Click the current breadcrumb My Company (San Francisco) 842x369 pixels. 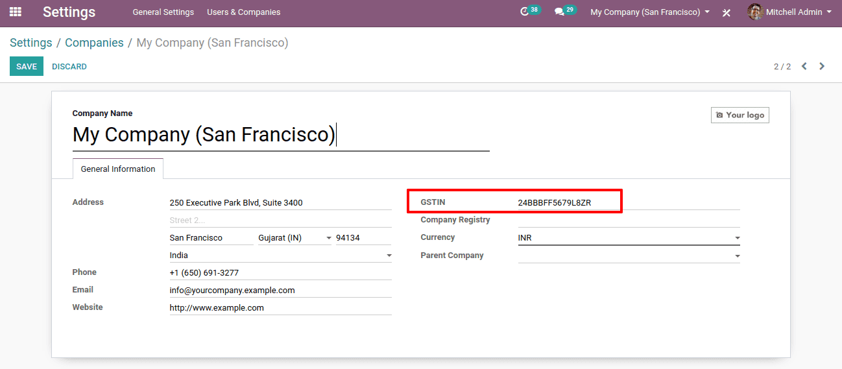(213, 43)
